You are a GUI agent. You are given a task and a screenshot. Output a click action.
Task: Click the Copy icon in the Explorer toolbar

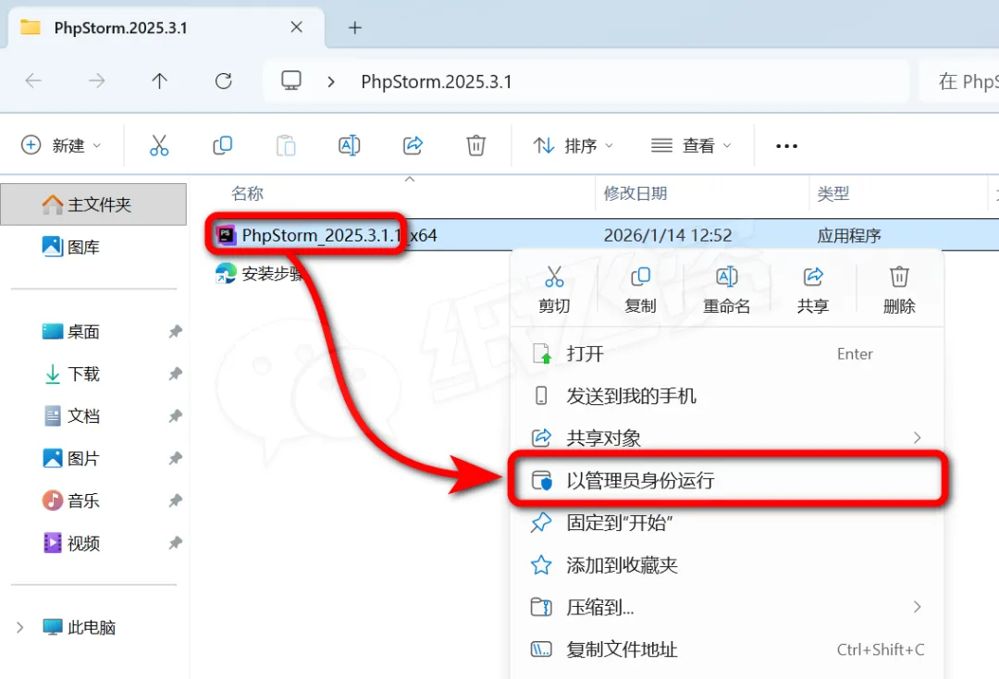tap(222, 146)
